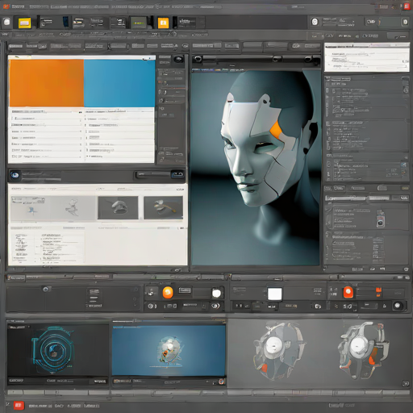Click the blue circular icon below the list panel

coord(15,175)
